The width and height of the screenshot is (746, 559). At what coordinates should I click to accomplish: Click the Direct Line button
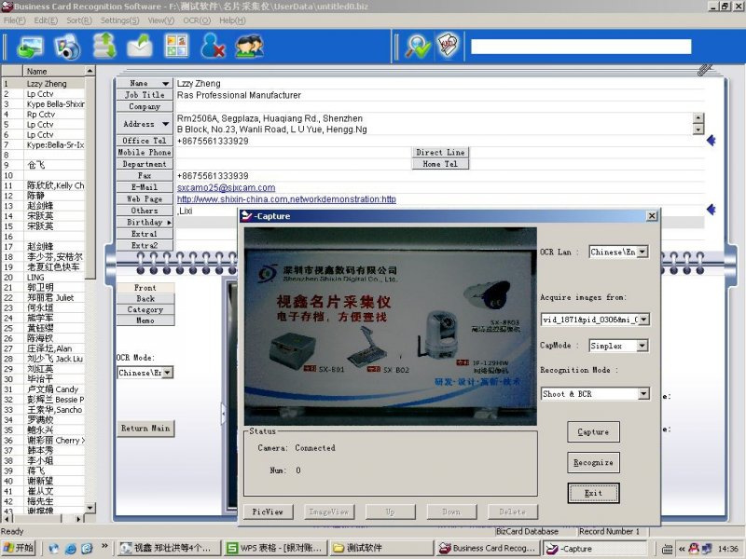point(440,153)
